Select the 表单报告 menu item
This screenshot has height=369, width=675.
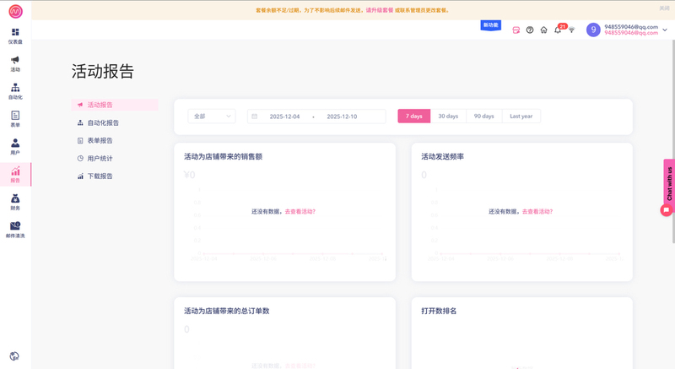click(x=115, y=140)
